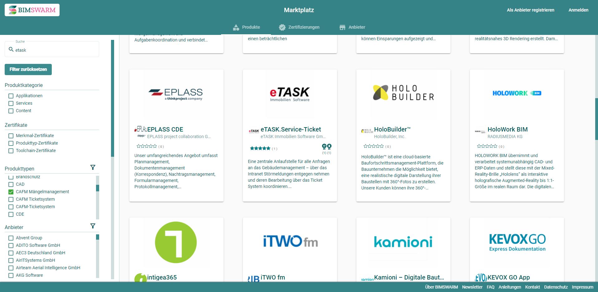Open the Produkttypen filter funnel icon
This screenshot has height=292, width=598.
[x=93, y=167]
